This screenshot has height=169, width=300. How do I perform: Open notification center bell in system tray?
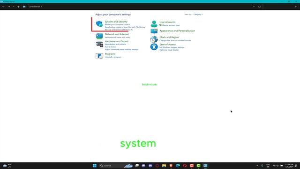click(x=296, y=166)
